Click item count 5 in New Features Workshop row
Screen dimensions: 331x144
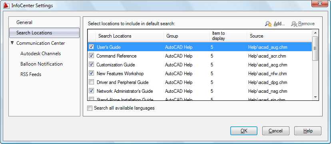click(212, 74)
